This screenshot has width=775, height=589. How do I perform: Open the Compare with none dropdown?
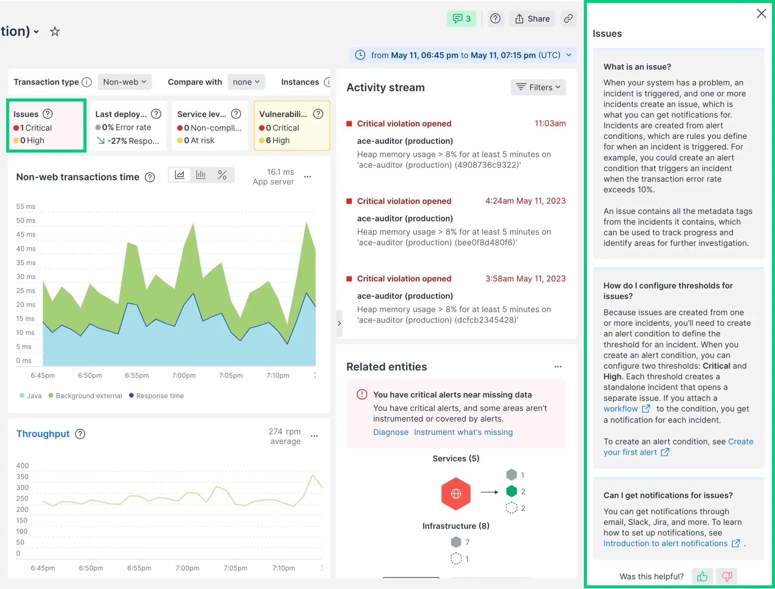point(246,82)
